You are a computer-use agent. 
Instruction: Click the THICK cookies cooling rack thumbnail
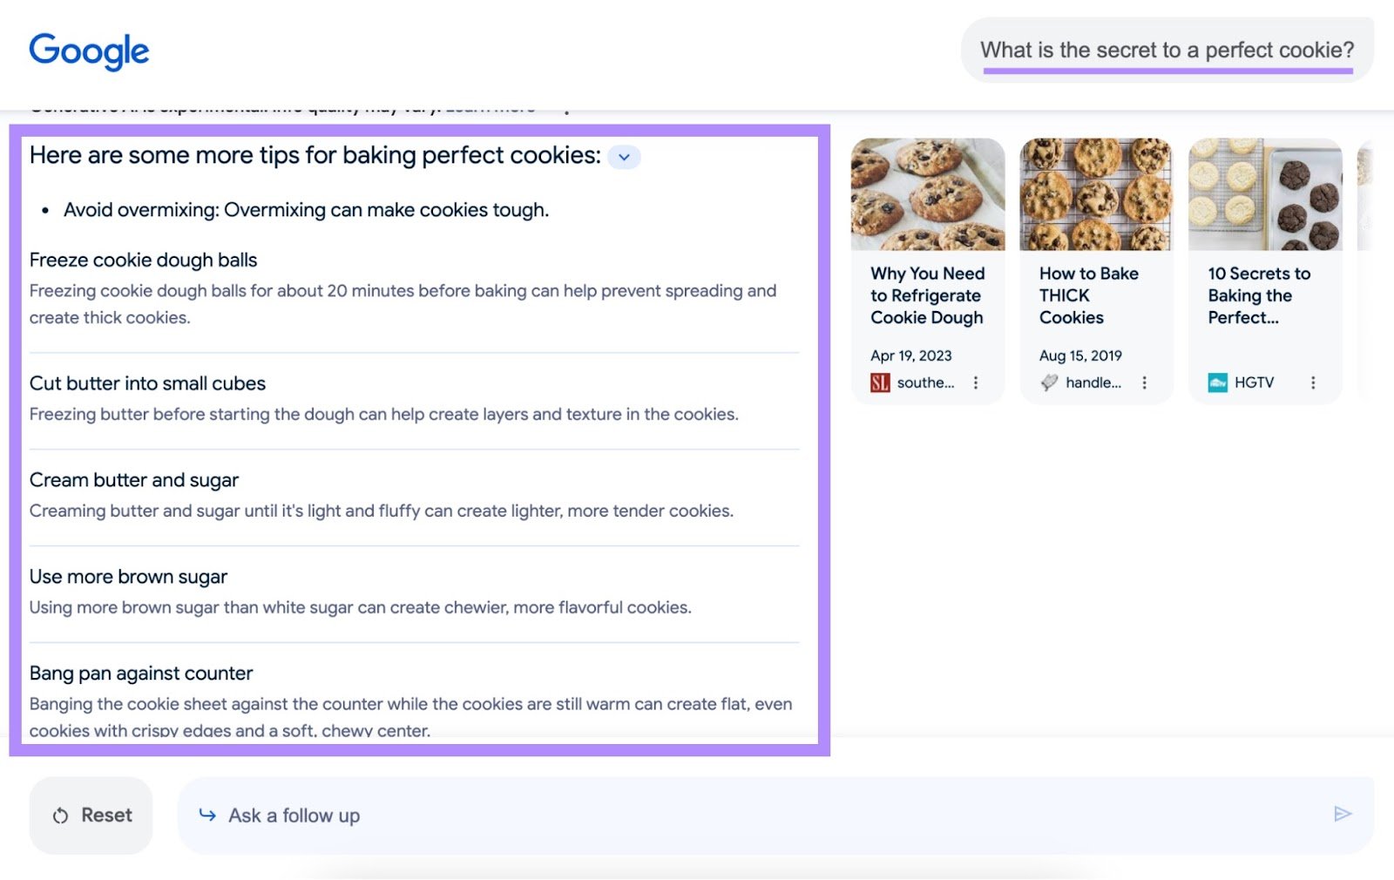pos(1095,194)
